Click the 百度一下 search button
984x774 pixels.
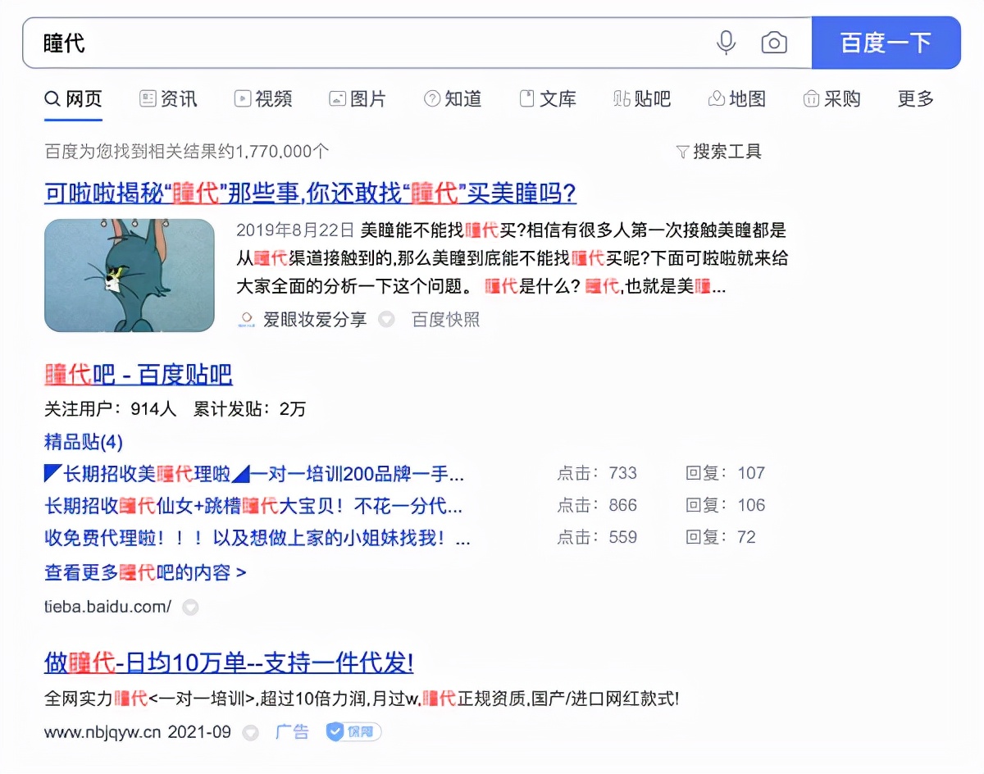click(886, 43)
